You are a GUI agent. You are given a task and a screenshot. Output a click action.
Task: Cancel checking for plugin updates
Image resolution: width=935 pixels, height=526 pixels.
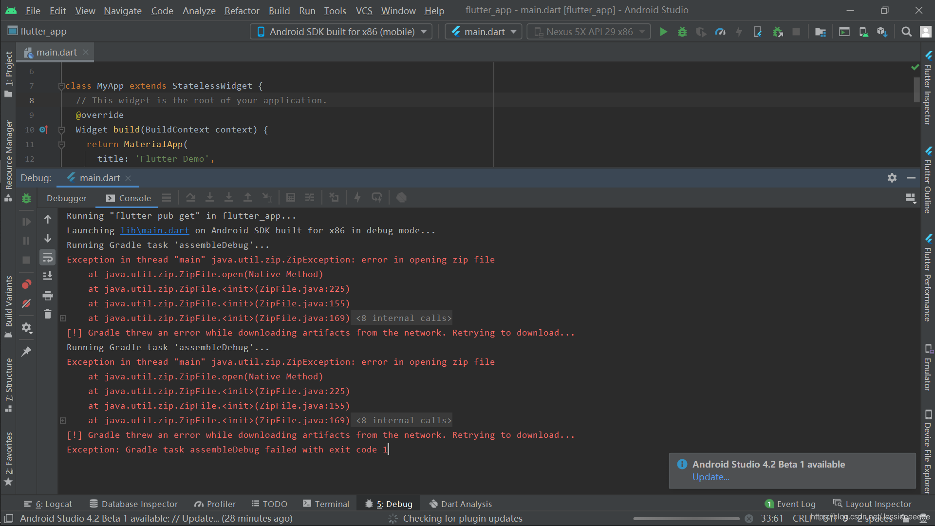point(749,519)
